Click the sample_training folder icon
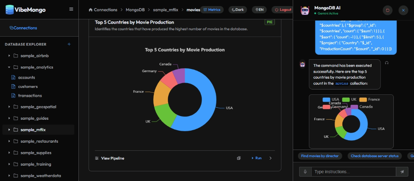 coord(16,164)
